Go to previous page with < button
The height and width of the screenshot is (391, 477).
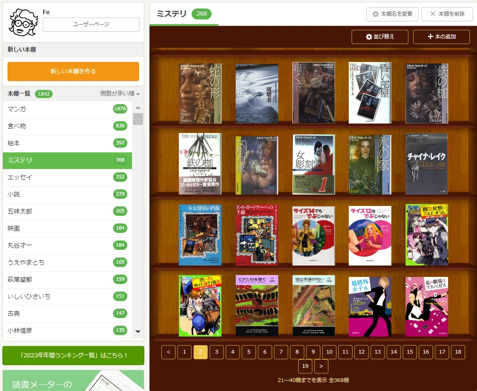point(168,352)
